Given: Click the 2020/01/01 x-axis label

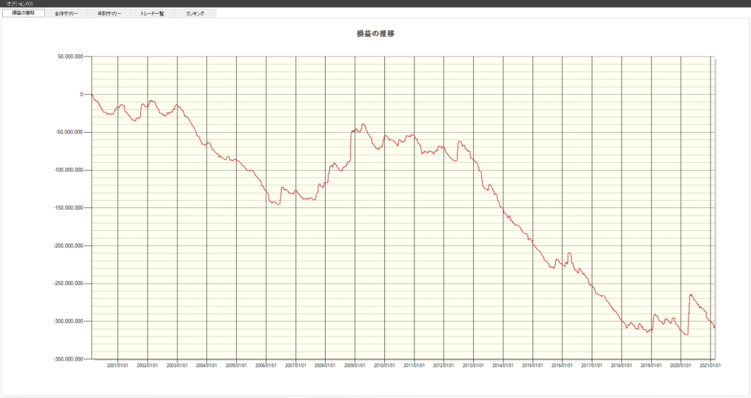Looking at the screenshot, I should [x=681, y=366].
